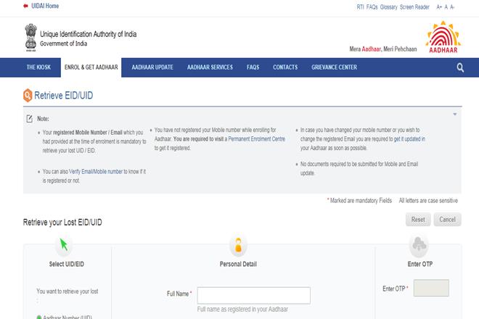
Task: Decrease text size with A- control
Action: coord(453,7)
